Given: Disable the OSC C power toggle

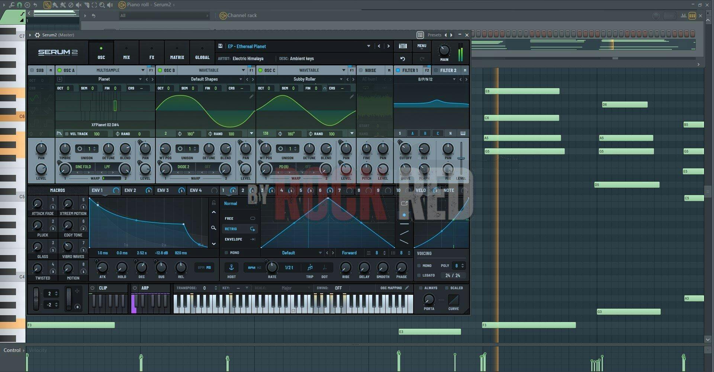Looking at the screenshot, I should pyautogui.click(x=260, y=70).
